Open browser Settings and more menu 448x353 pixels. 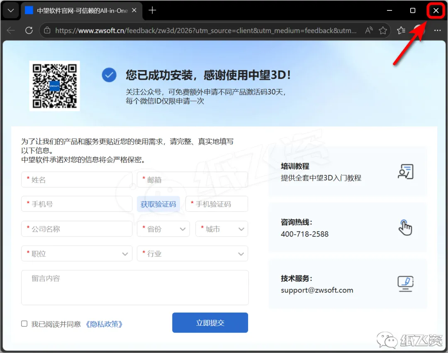437,30
